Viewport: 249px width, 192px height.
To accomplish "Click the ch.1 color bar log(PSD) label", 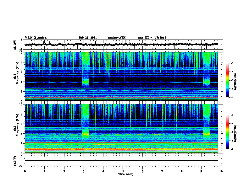I will tap(235, 82).
